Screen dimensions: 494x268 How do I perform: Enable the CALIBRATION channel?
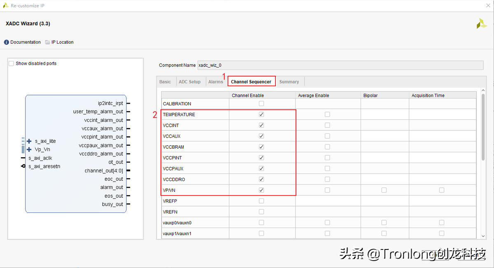[261, 103]
